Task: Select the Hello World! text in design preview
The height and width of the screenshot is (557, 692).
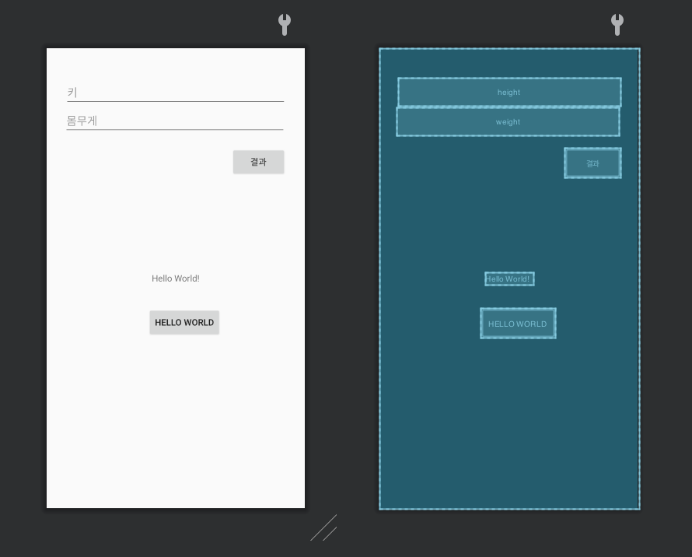Action: [x=176, y=278]
